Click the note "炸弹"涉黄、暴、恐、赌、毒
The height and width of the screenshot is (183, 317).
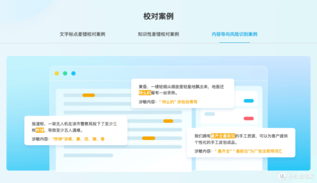pos(78,139)
